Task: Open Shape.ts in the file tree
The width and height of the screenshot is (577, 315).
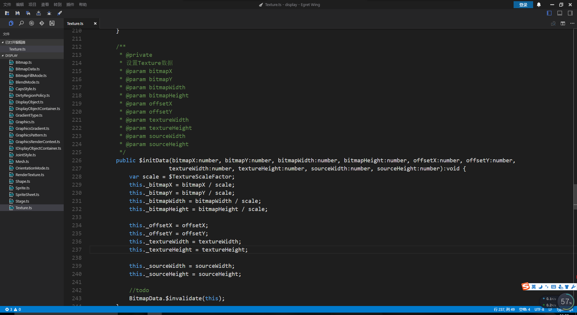Action: point(32,181)
